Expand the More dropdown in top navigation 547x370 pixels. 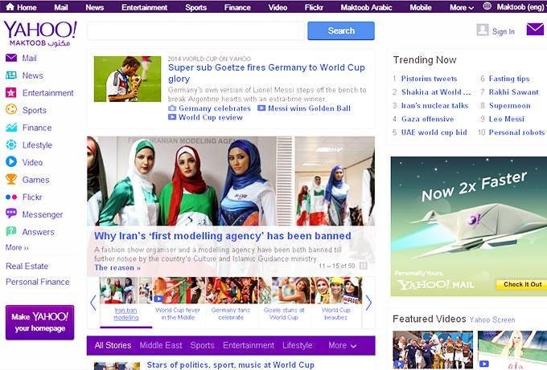[x=462, y=7]
